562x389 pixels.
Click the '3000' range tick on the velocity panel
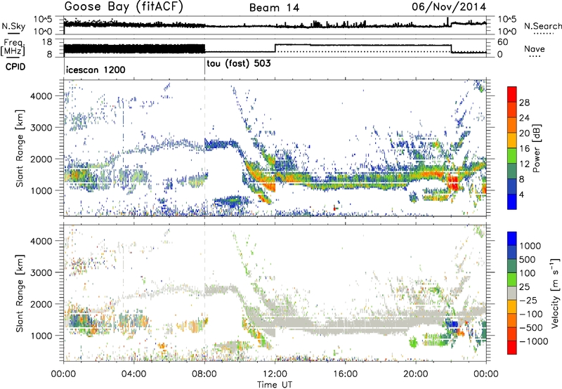click(x=41, y=272)
